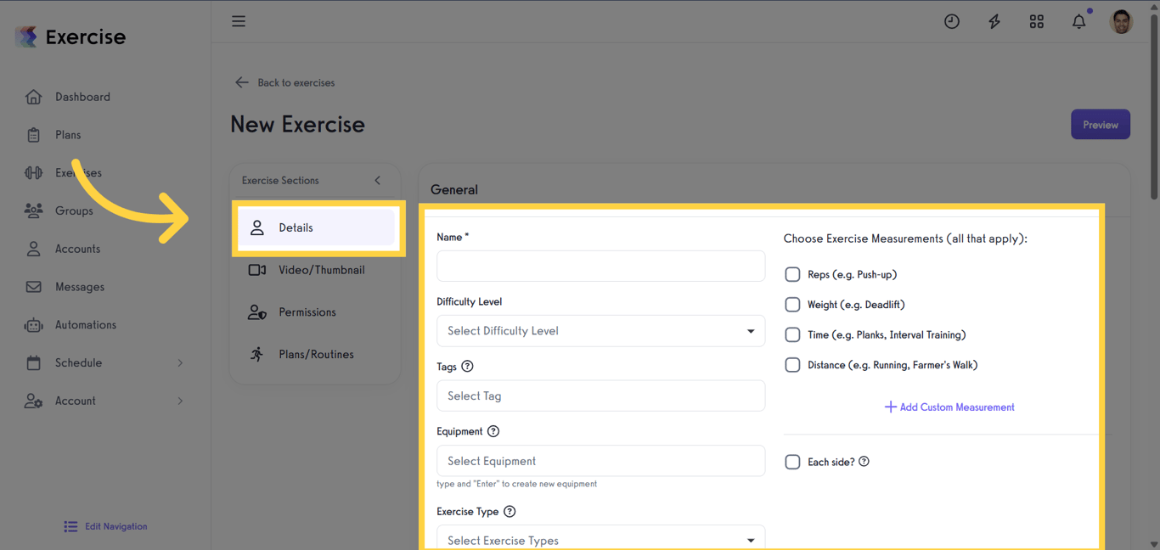Open Automations in sidebar
The width and height of the screenshot is (1160, 550).
coord(86,325)
